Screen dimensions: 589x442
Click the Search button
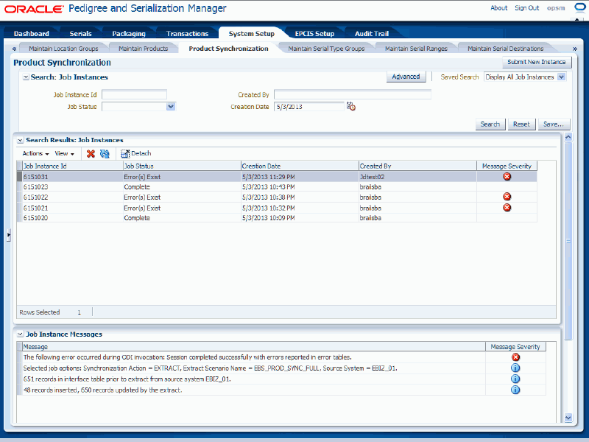(x=490, y=124)
